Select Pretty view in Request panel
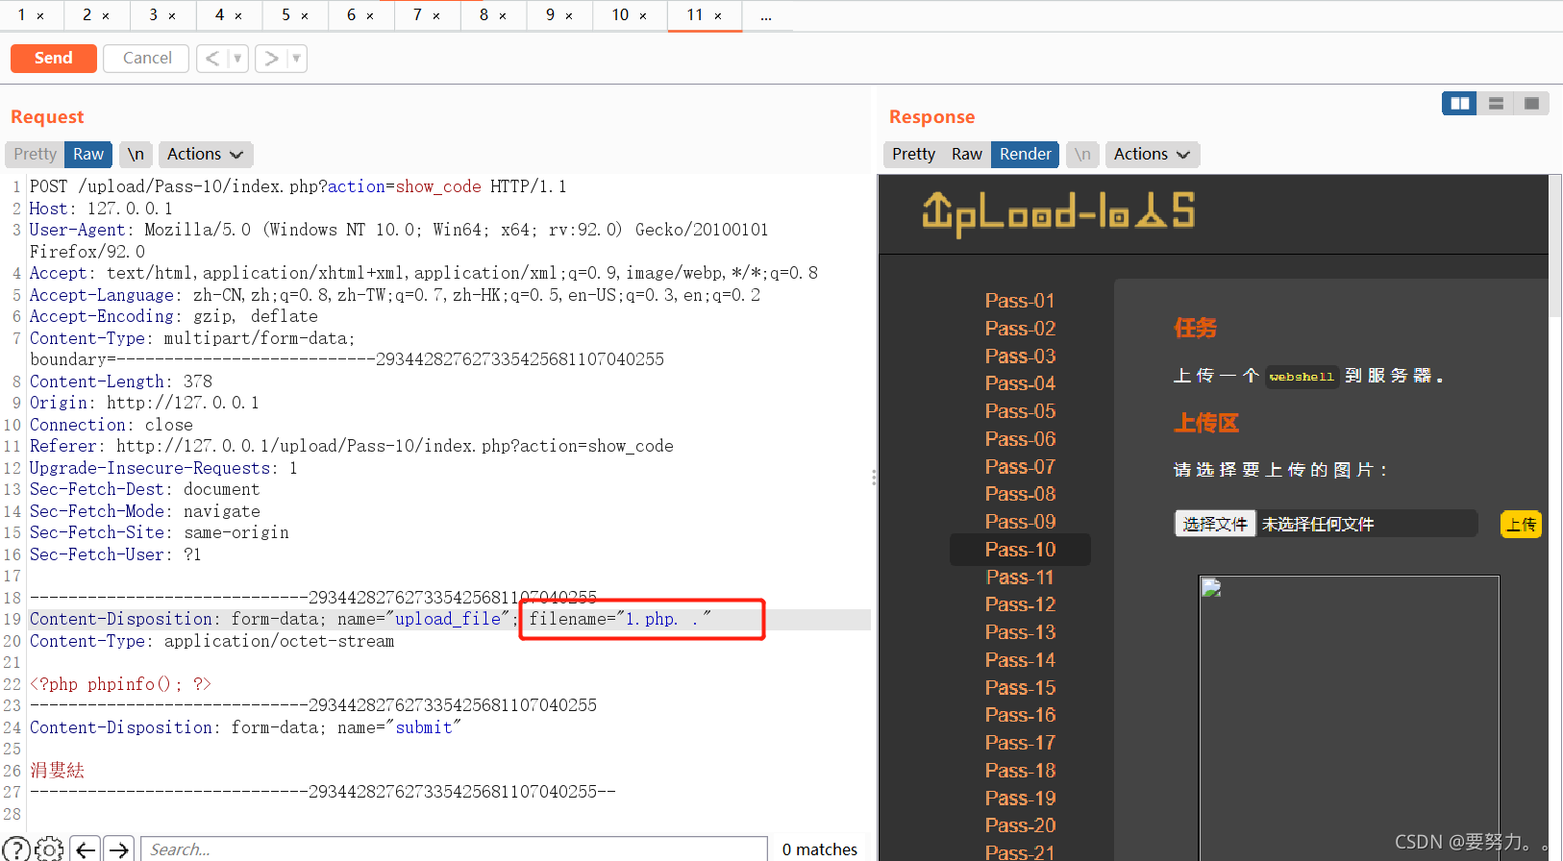This screenshot has width=1563, height=861. click(x=36, y=154)
